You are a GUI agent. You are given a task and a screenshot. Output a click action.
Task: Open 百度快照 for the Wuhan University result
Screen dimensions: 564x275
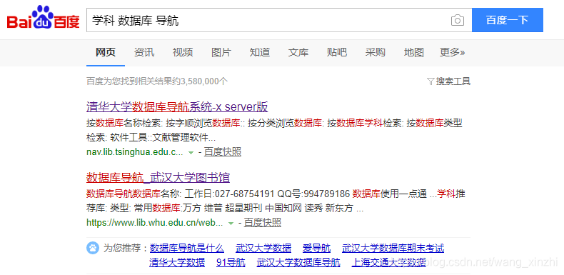(263, 223)
